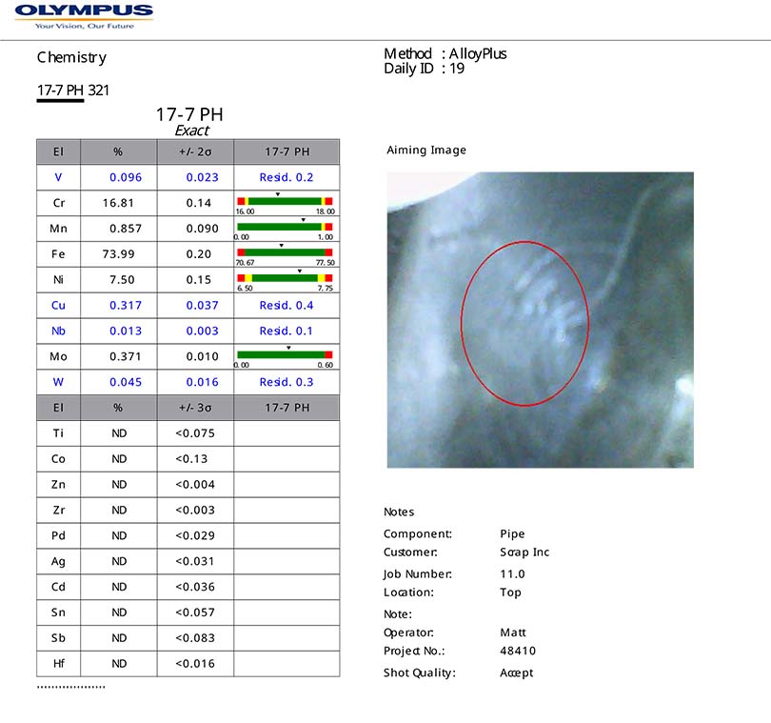
Task: Click the Project No. 48410 value
Action: click(x=518, y=652)
